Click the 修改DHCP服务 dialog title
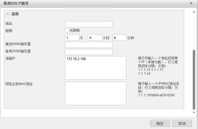198x129 pixels. pyautogui.click(x=16, y=3)
